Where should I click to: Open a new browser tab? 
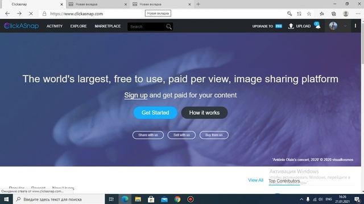198,4
